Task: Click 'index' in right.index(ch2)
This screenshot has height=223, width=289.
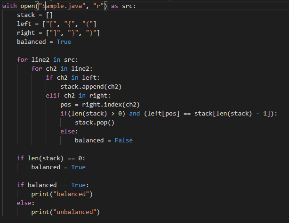Action: tap(113, 105)
